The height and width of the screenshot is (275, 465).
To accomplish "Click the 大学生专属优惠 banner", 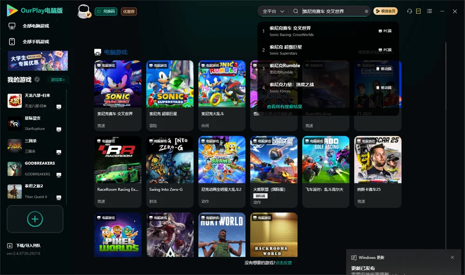I will (38, 61).
